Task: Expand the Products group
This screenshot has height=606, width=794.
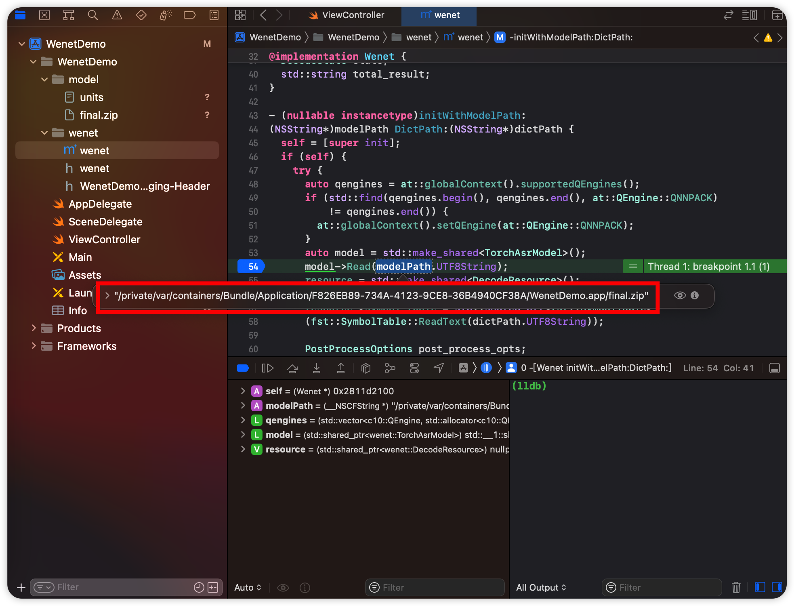Action: (34, 328)
